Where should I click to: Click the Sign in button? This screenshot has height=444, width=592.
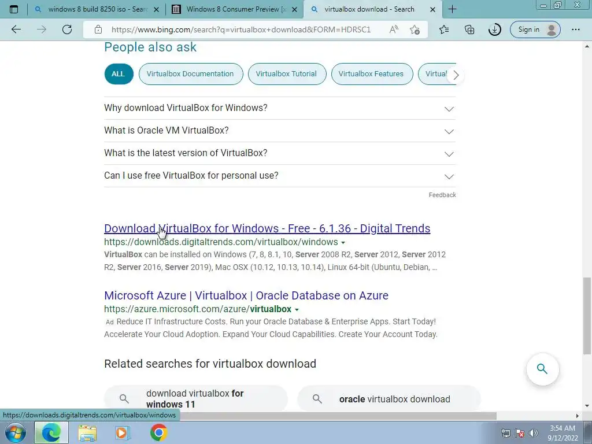tap(535, 29)
